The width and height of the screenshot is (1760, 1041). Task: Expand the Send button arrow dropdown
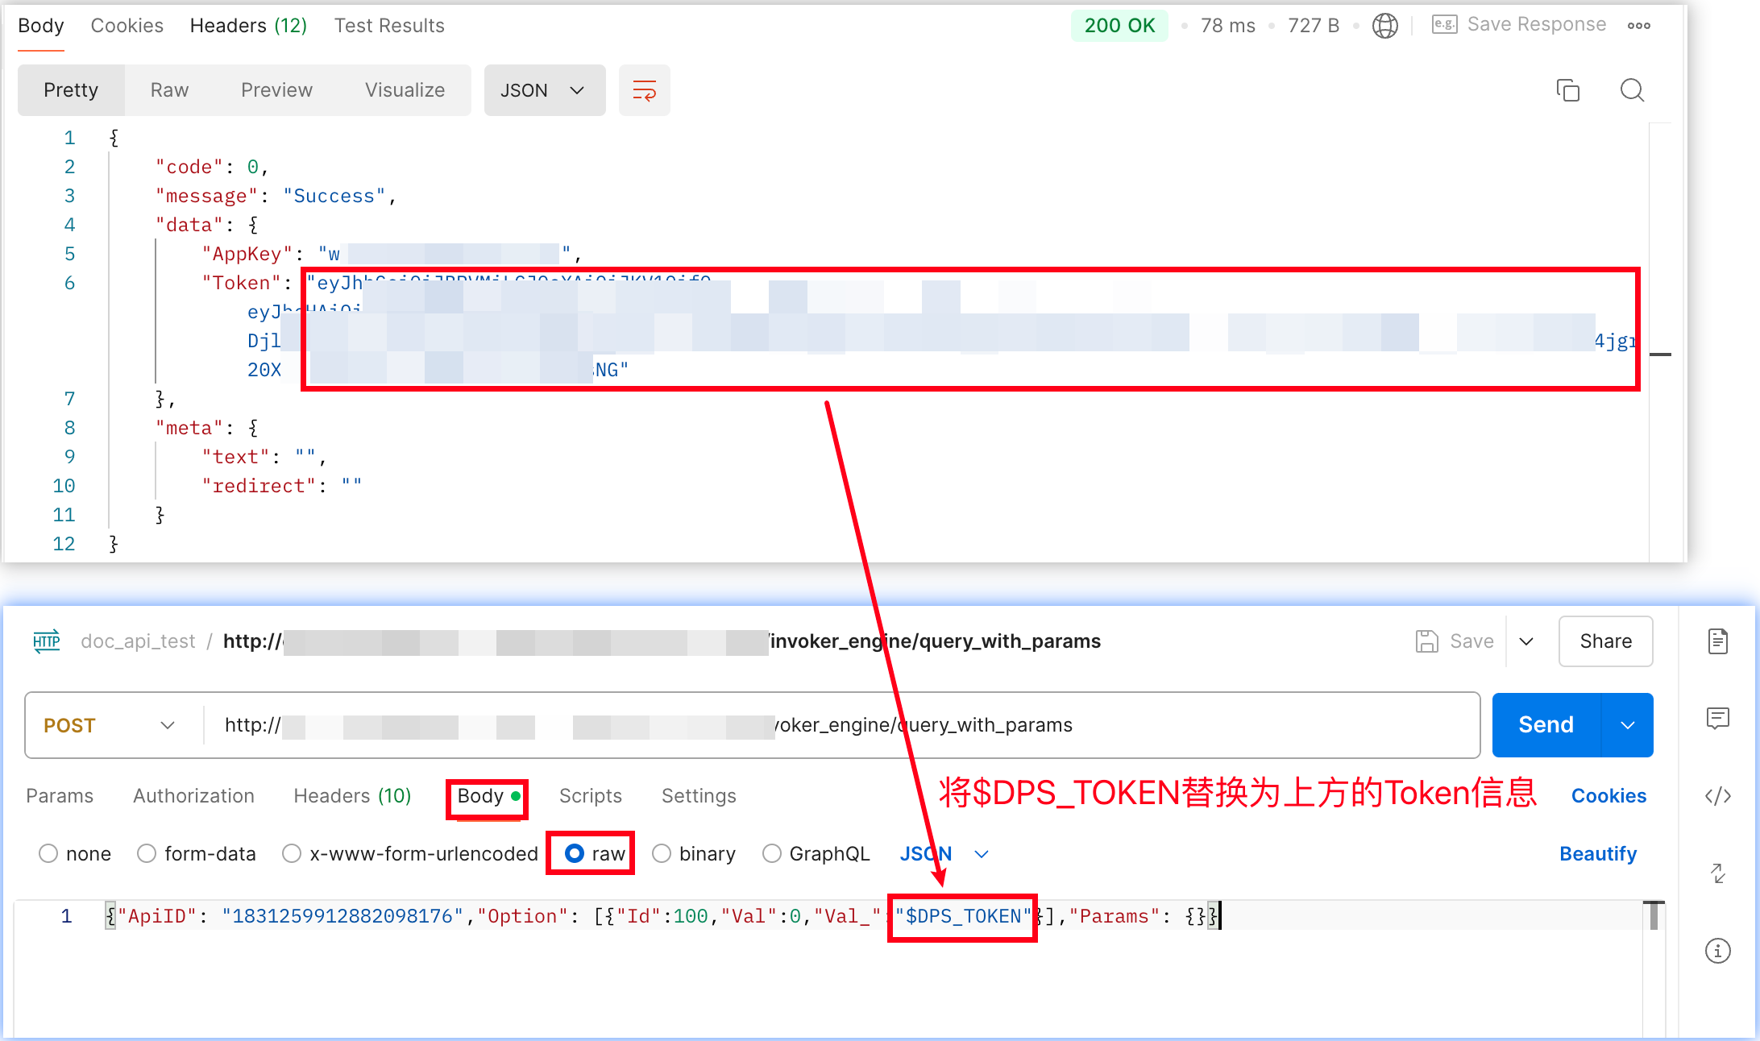[1627, 725]
